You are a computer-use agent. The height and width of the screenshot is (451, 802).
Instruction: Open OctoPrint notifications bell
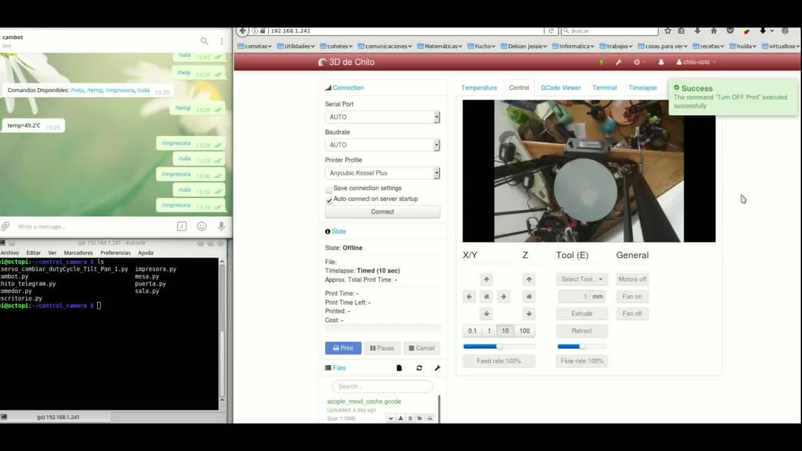click(x=661, y=62)
